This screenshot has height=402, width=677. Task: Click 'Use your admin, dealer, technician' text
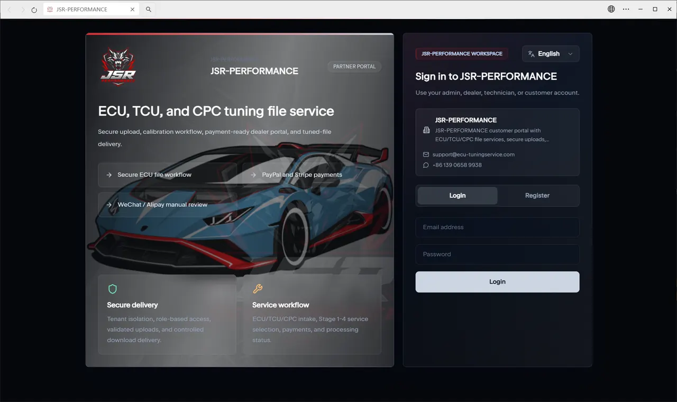tap(498, 93)
